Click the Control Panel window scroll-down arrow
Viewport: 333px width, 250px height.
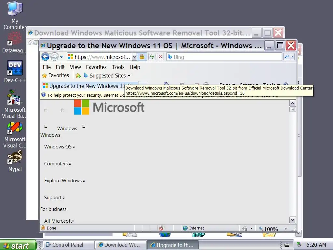(x=299, y=233)
